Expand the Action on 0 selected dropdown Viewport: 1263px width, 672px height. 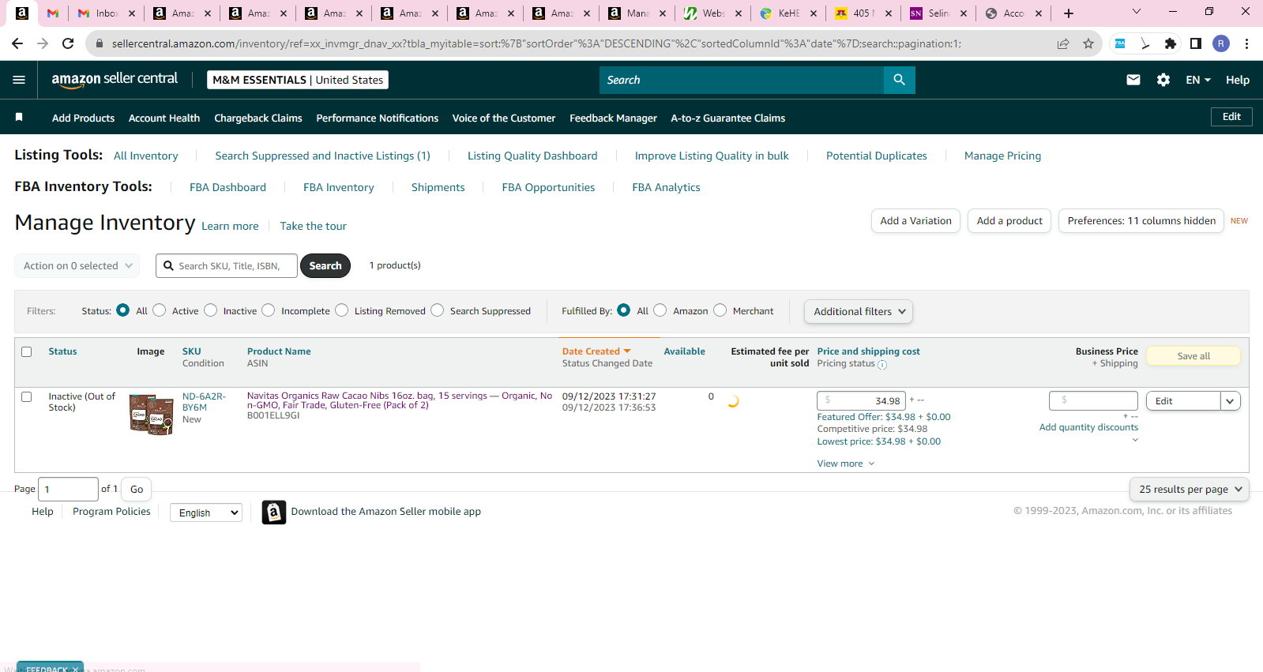77,265
